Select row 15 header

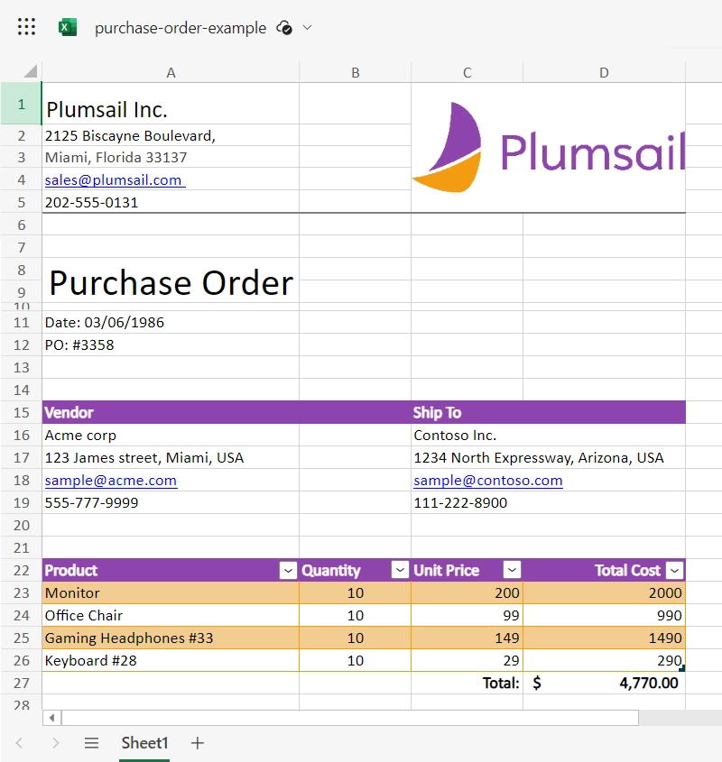[x=21, y=413]
